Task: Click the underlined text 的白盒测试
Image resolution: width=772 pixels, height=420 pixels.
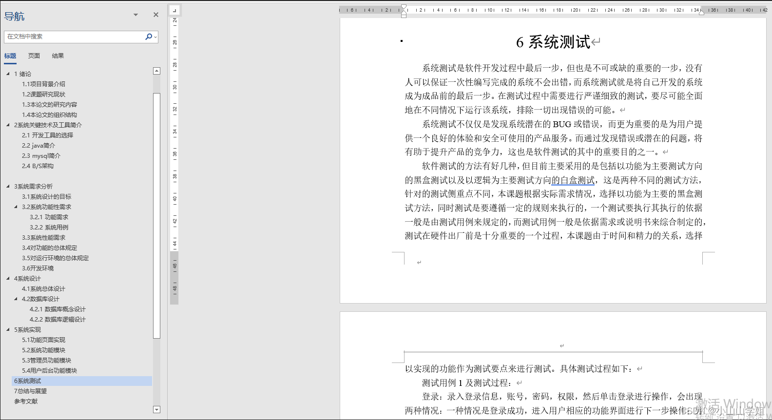Action: [573, 180]
